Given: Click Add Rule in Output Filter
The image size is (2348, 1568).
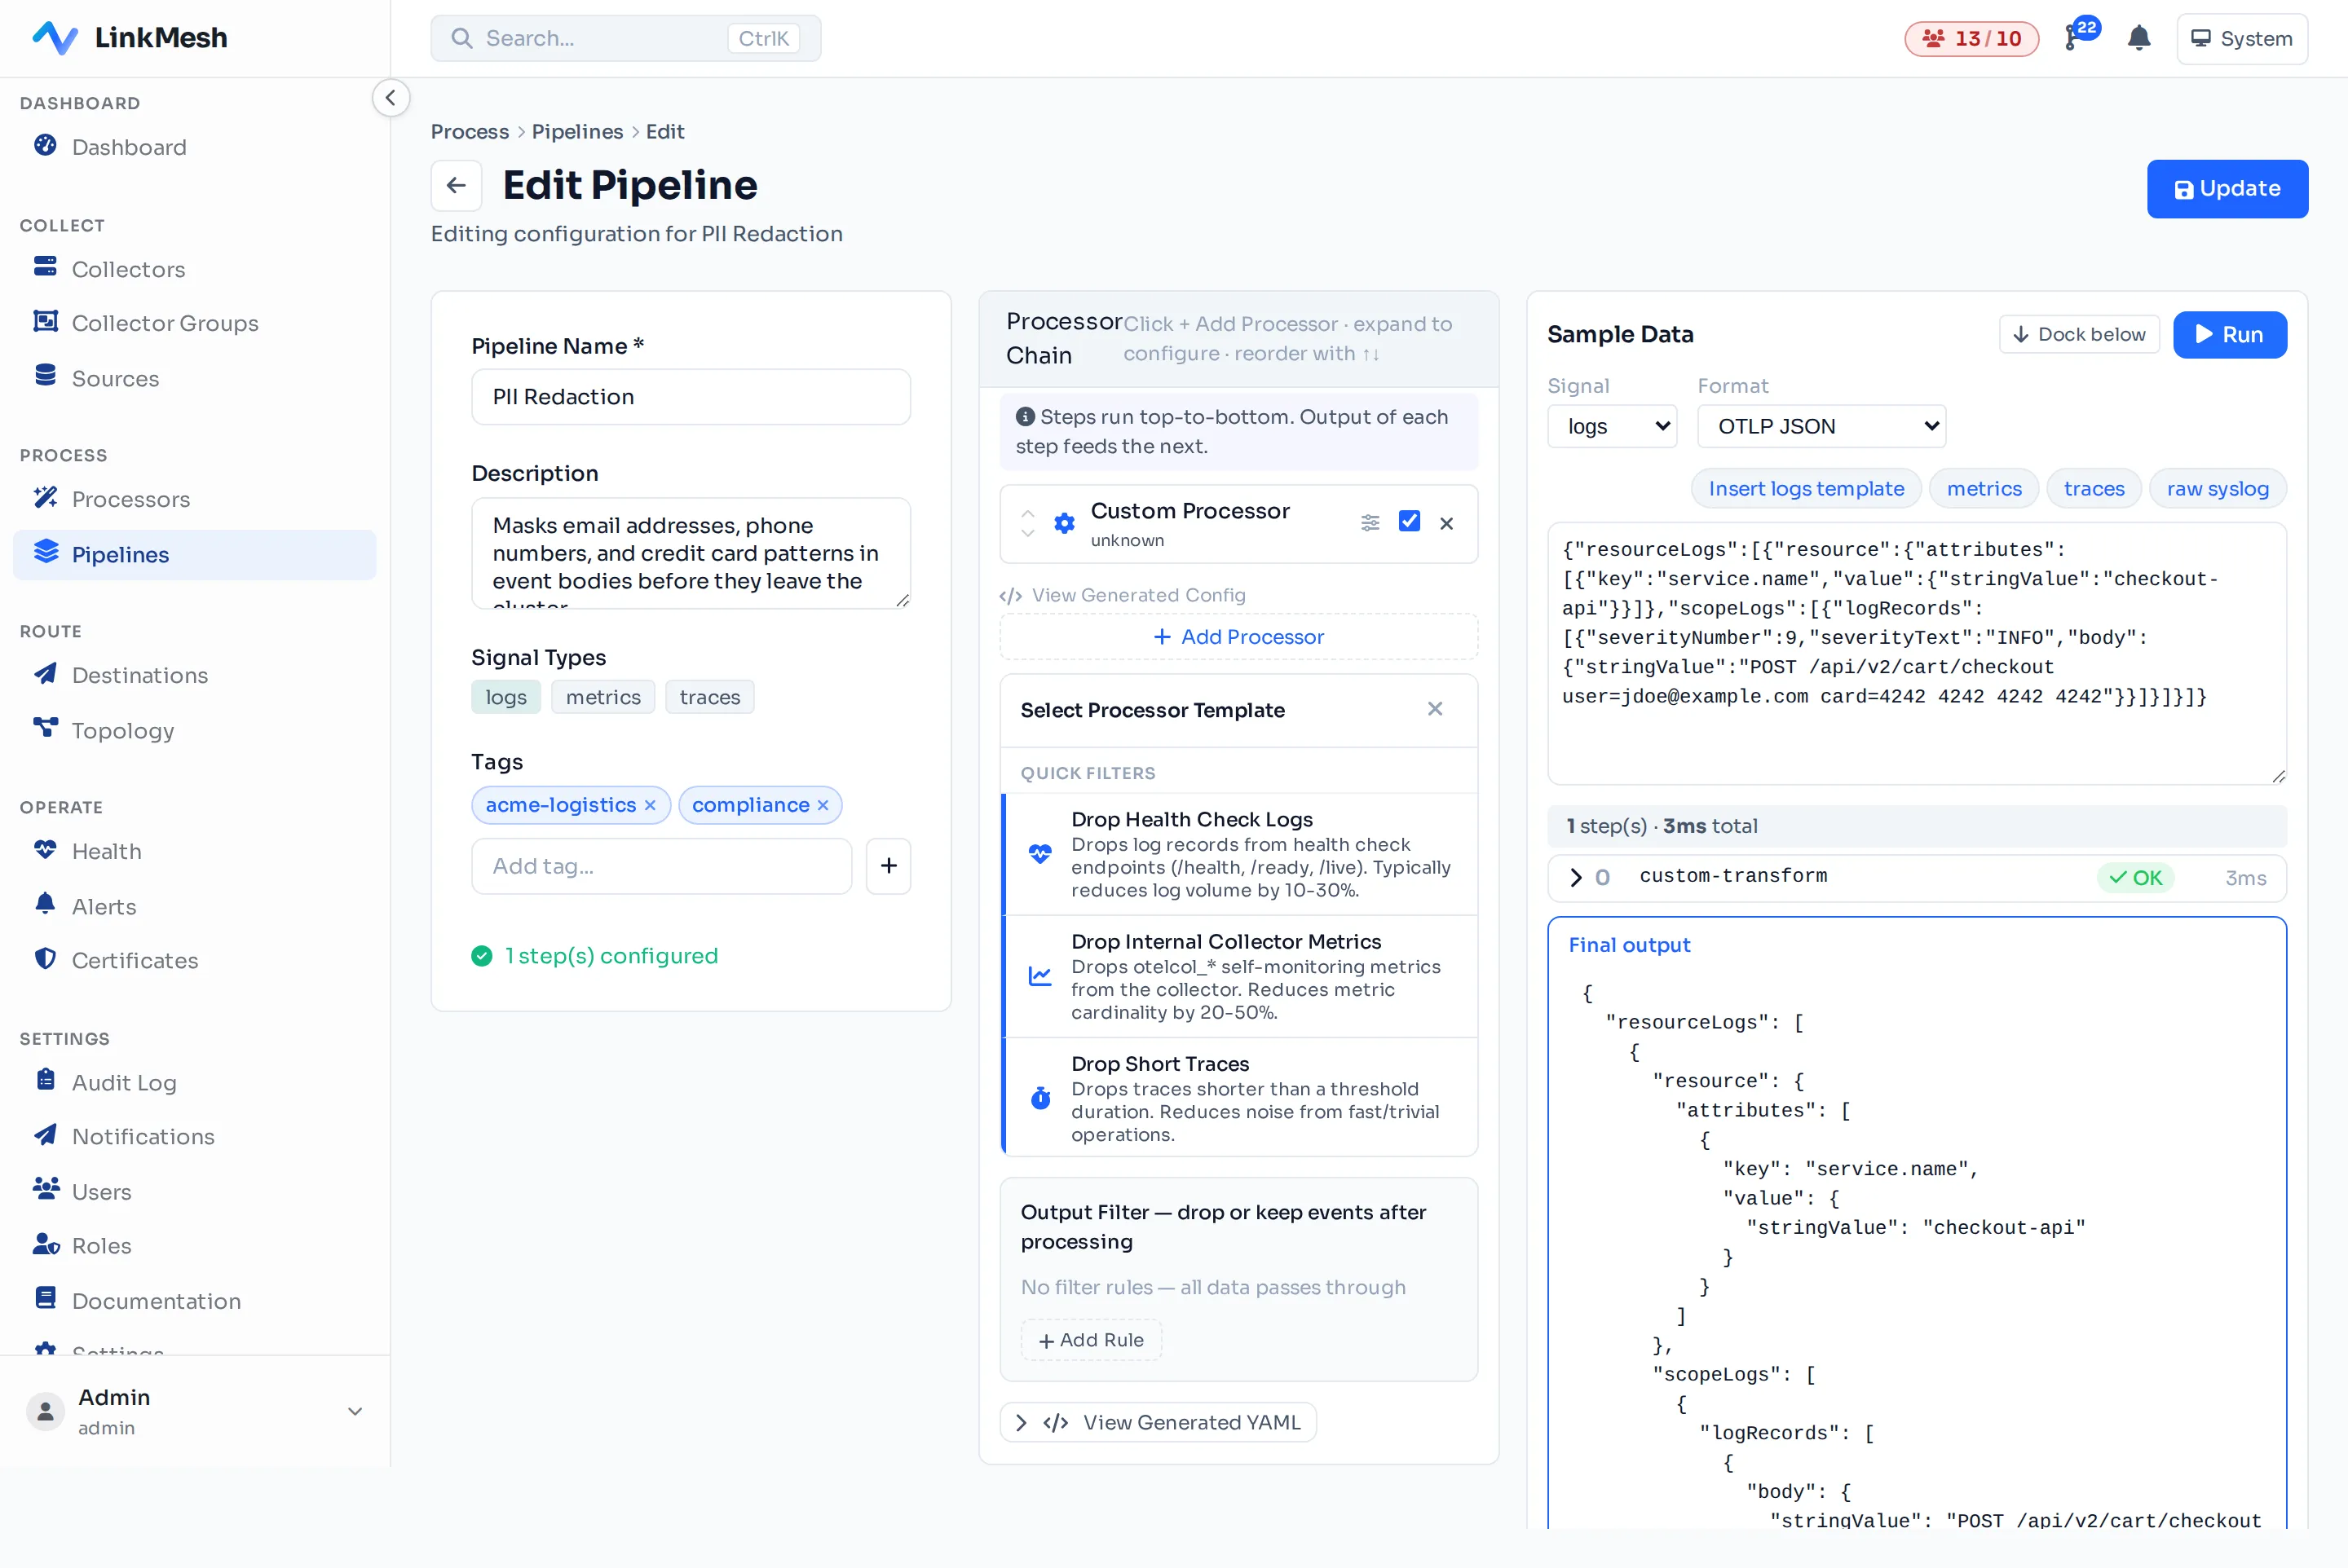Looking at the screenshot, I should [1091, 1340].
